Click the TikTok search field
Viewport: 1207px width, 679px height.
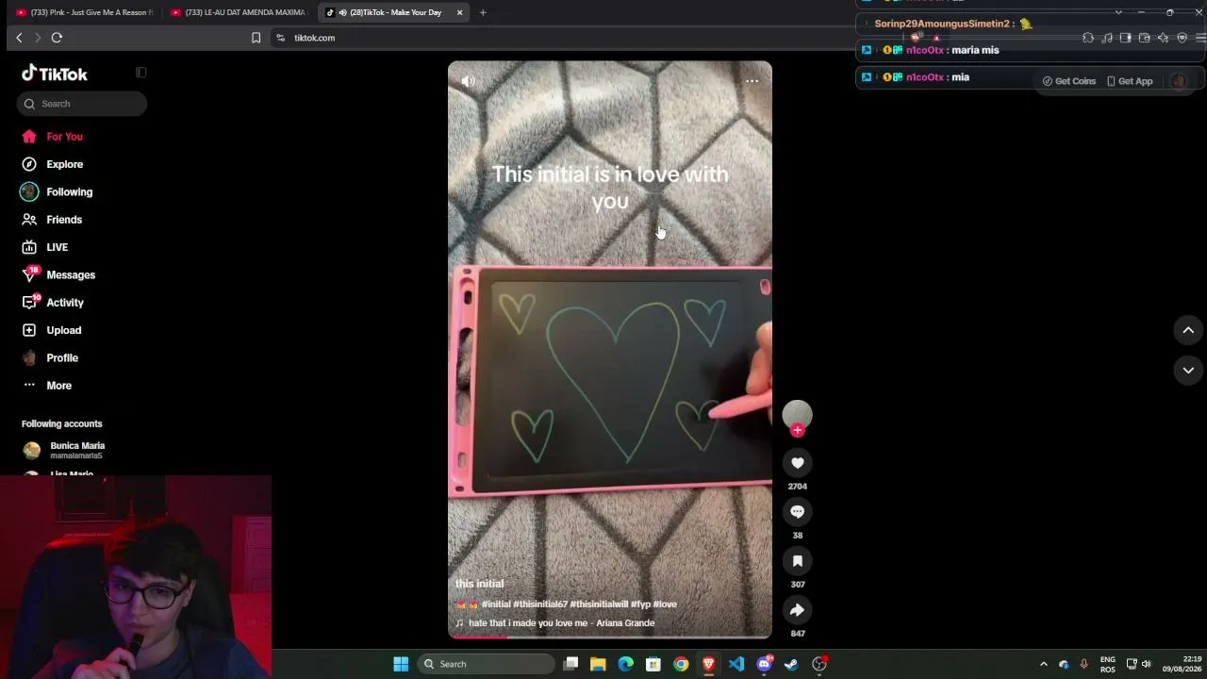pyautogui.click(x=82, y=104)
